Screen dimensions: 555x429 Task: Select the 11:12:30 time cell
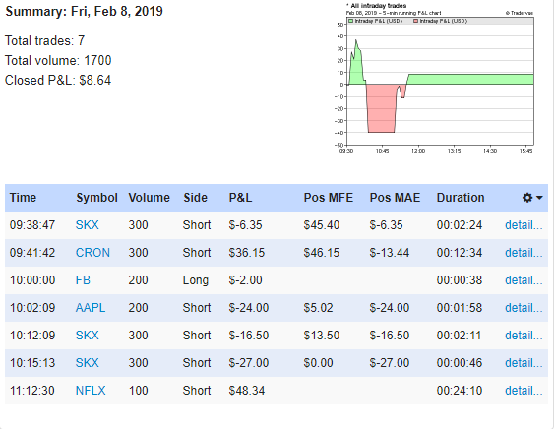click(32, 391)
